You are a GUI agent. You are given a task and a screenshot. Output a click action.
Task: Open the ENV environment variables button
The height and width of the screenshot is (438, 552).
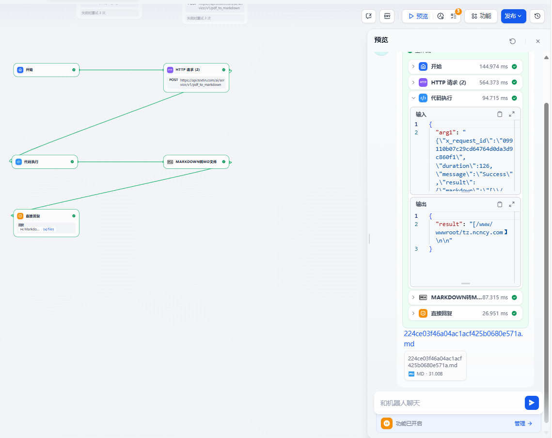pyautogui.click(x=387, y=16)
